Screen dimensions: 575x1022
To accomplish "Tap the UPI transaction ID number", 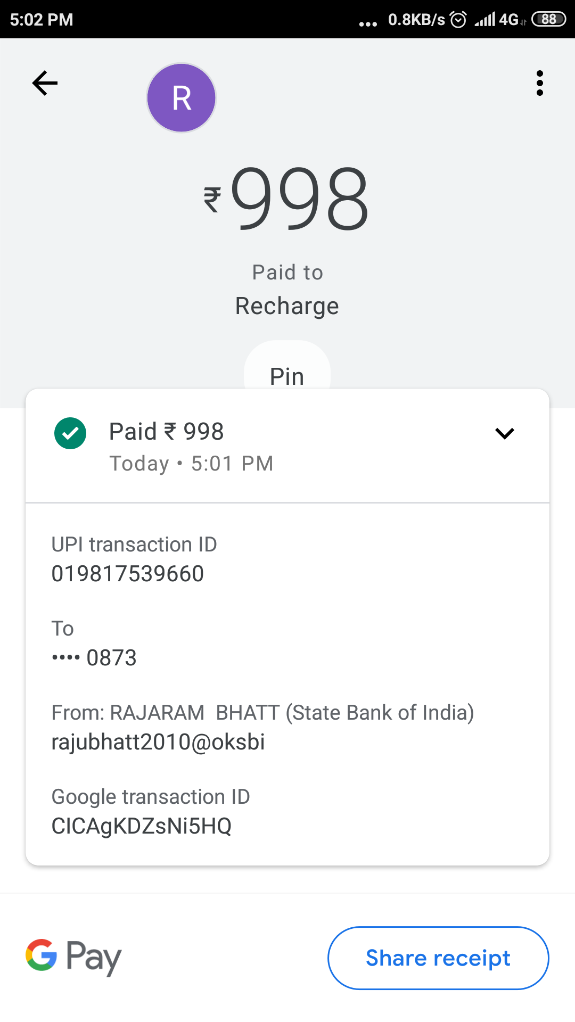I will pyautogui.click(x=128, y=574).
